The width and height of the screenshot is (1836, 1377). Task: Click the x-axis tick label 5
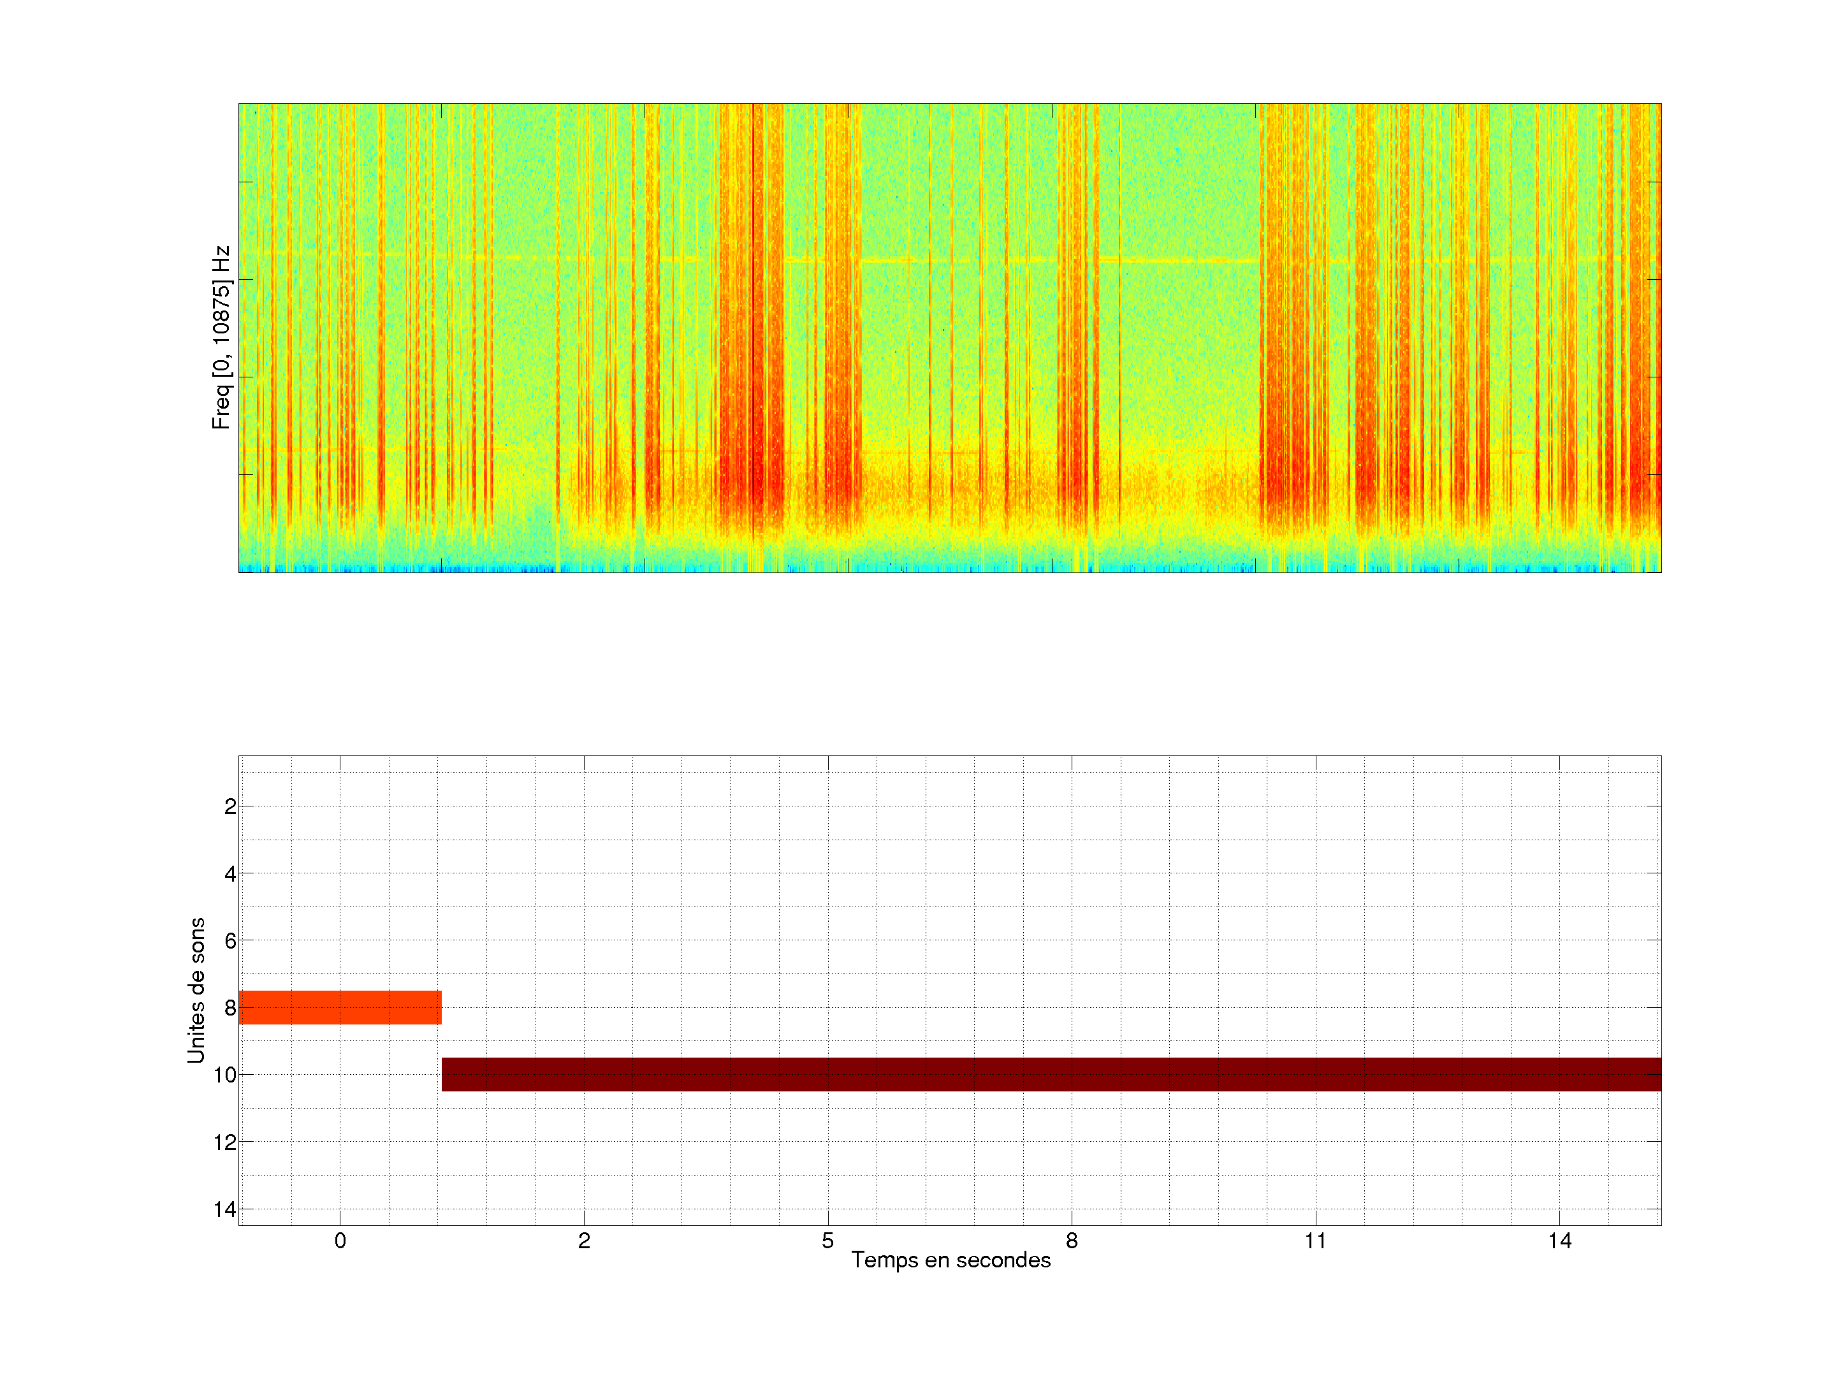[x=827, y=1241]
